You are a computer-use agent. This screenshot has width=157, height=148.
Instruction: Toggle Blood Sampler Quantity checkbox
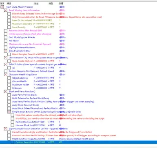click(9, 54)
